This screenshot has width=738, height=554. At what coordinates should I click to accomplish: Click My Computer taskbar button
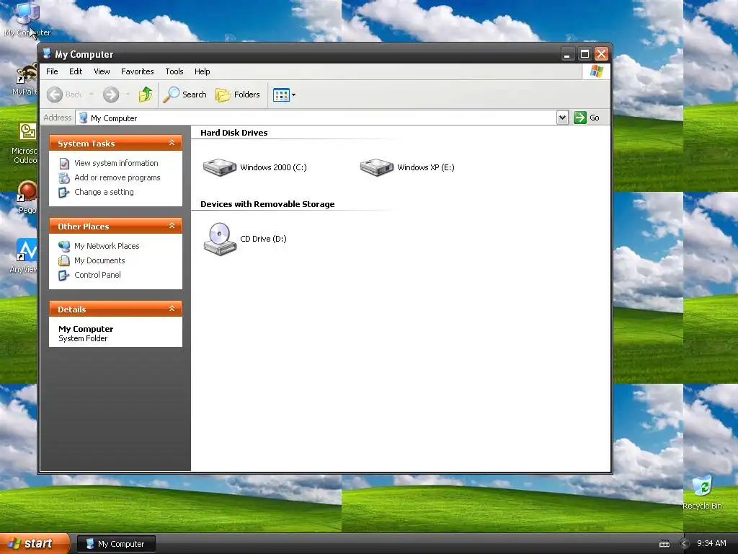coord(116,544)
